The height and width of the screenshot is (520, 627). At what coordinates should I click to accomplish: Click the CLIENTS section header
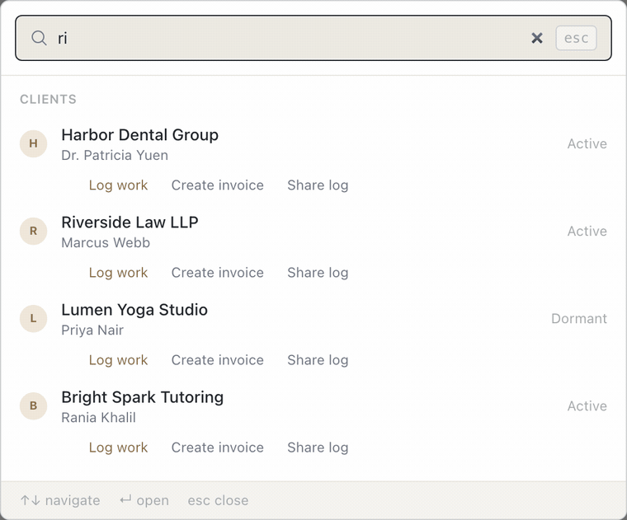pyautogui.click(x=48, y=100)
